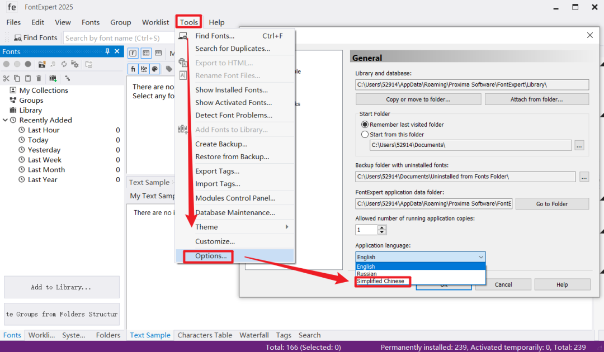Click the Search by font name field
604x352 pixels.
coord(120,37)
